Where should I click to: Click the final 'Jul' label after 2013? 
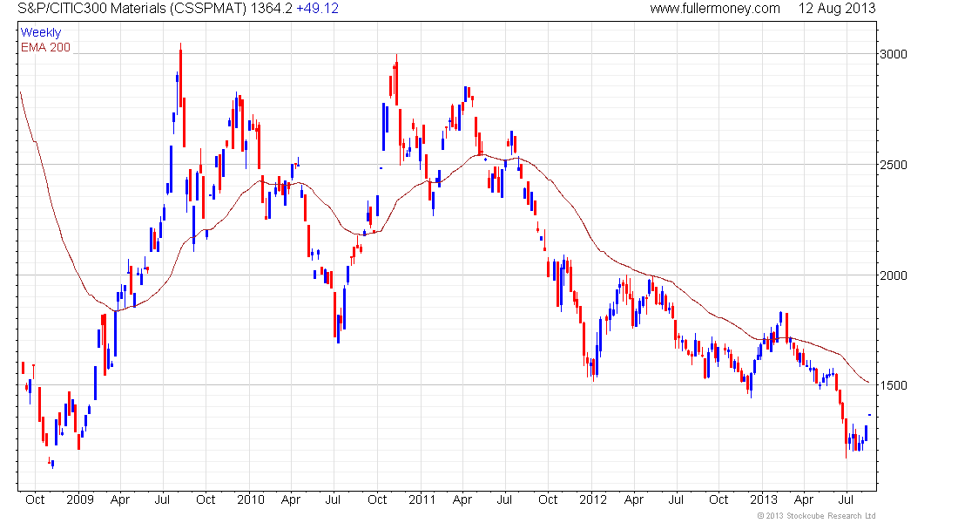pos(846,499)
